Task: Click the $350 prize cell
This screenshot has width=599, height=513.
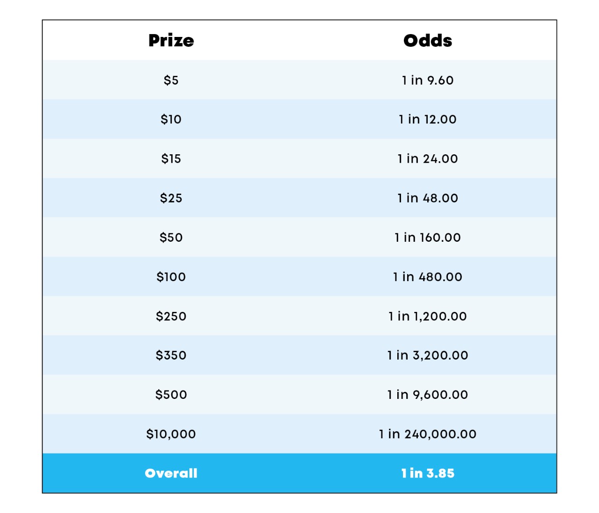Action: pyautogui.click(x=171, y=355)
